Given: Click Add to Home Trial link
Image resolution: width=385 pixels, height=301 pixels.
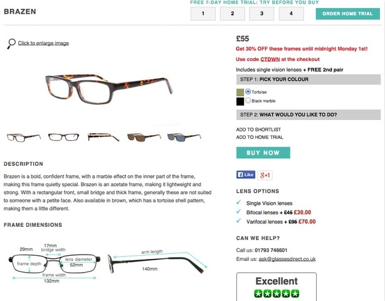Looking at the screenshot, I should (260, 137).
